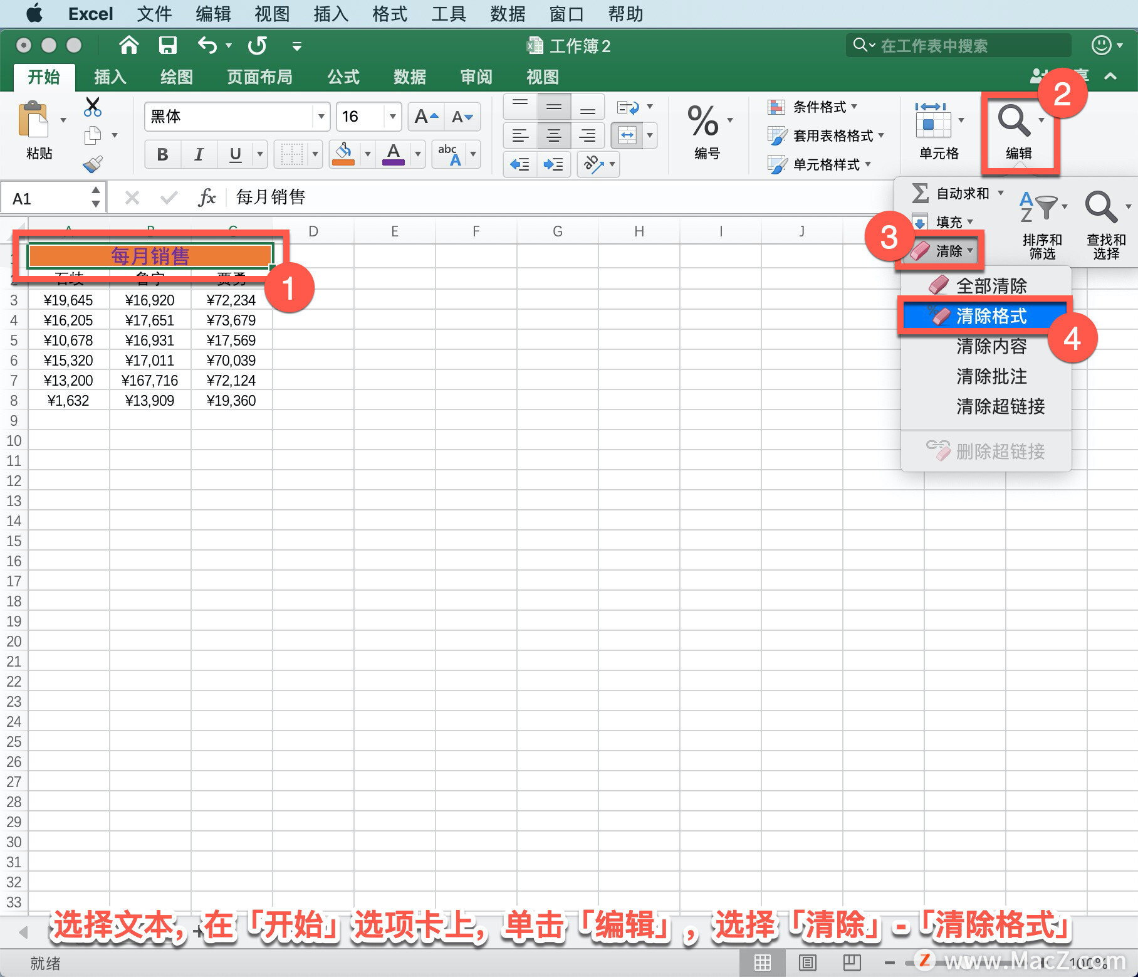Redo with the circular arrow icon
1138x977 pixels.
257,45
